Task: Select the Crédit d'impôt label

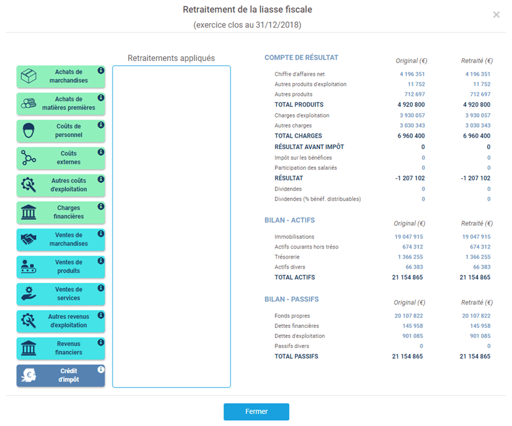Action: pos(69,375)
